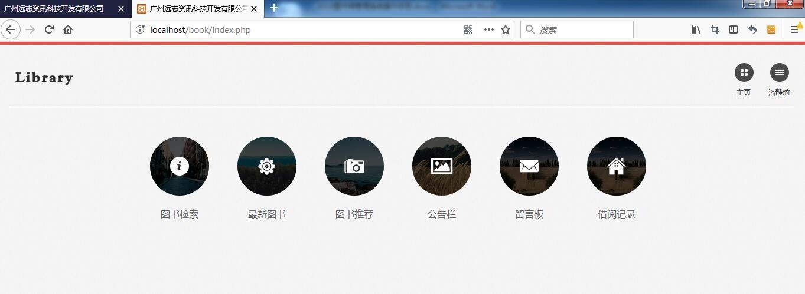Viewport: 805px width, 294px height.
Task: Click the Library logo text
Action: coord(44,78)
